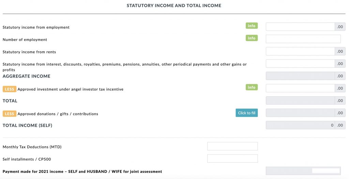Click the AGGREGATE INCOME amount field
349x179 pixels.
[x=300, y=76]
